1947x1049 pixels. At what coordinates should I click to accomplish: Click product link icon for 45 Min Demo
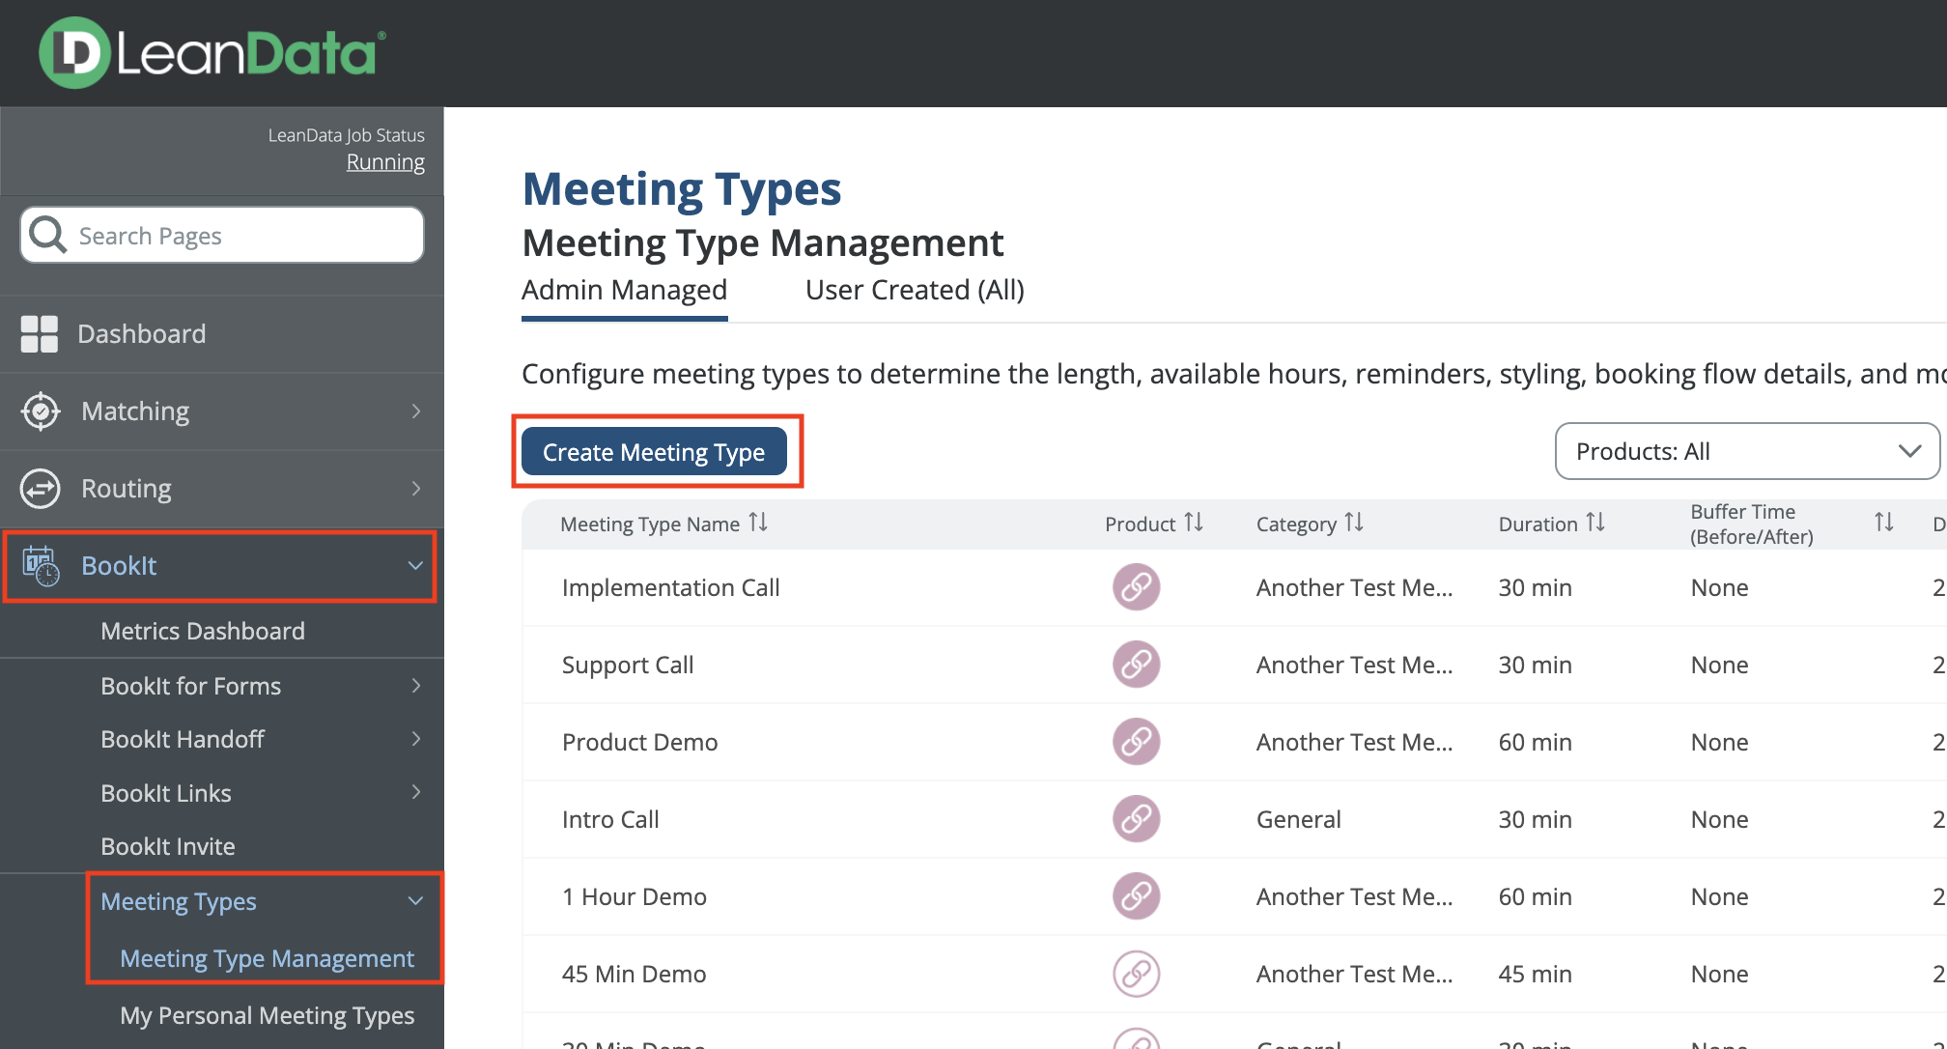(x=1137, y=974)
